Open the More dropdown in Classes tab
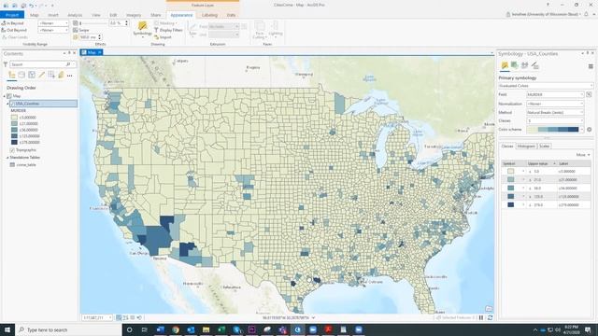598x336 pixels. [x=583, y=155]
